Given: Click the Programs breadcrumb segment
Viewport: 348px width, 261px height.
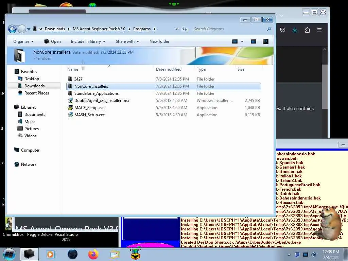Looking at the screenshot, I should pos(142,29).
